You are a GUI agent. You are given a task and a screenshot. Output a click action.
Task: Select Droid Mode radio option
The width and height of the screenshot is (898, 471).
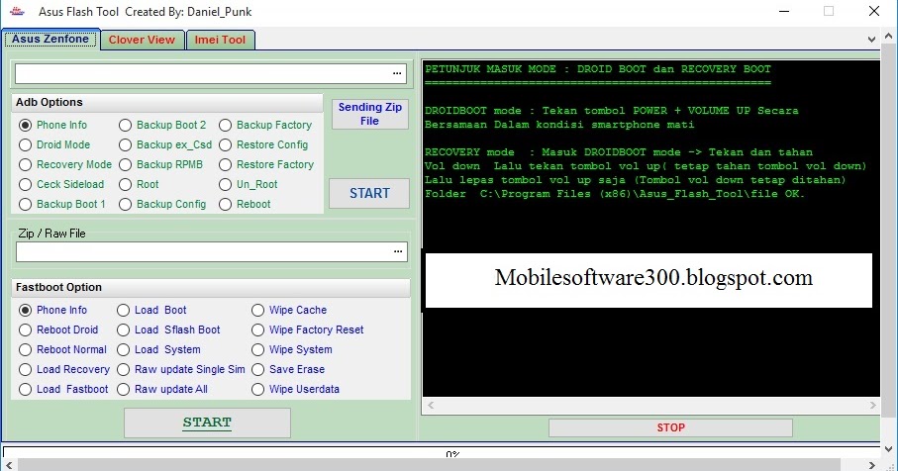(54, 144)
